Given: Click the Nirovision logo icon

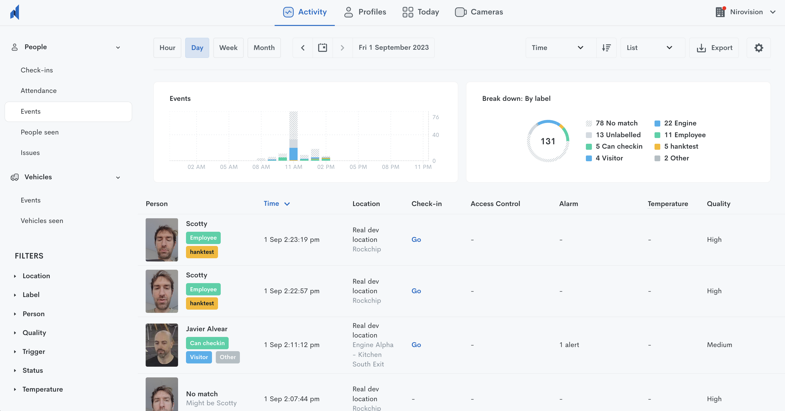Looking at the screenshot, I should (x=14, y=12).
